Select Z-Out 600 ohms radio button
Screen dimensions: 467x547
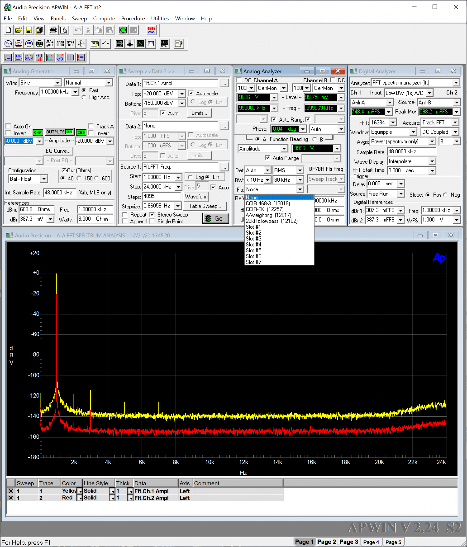point(97,178)
